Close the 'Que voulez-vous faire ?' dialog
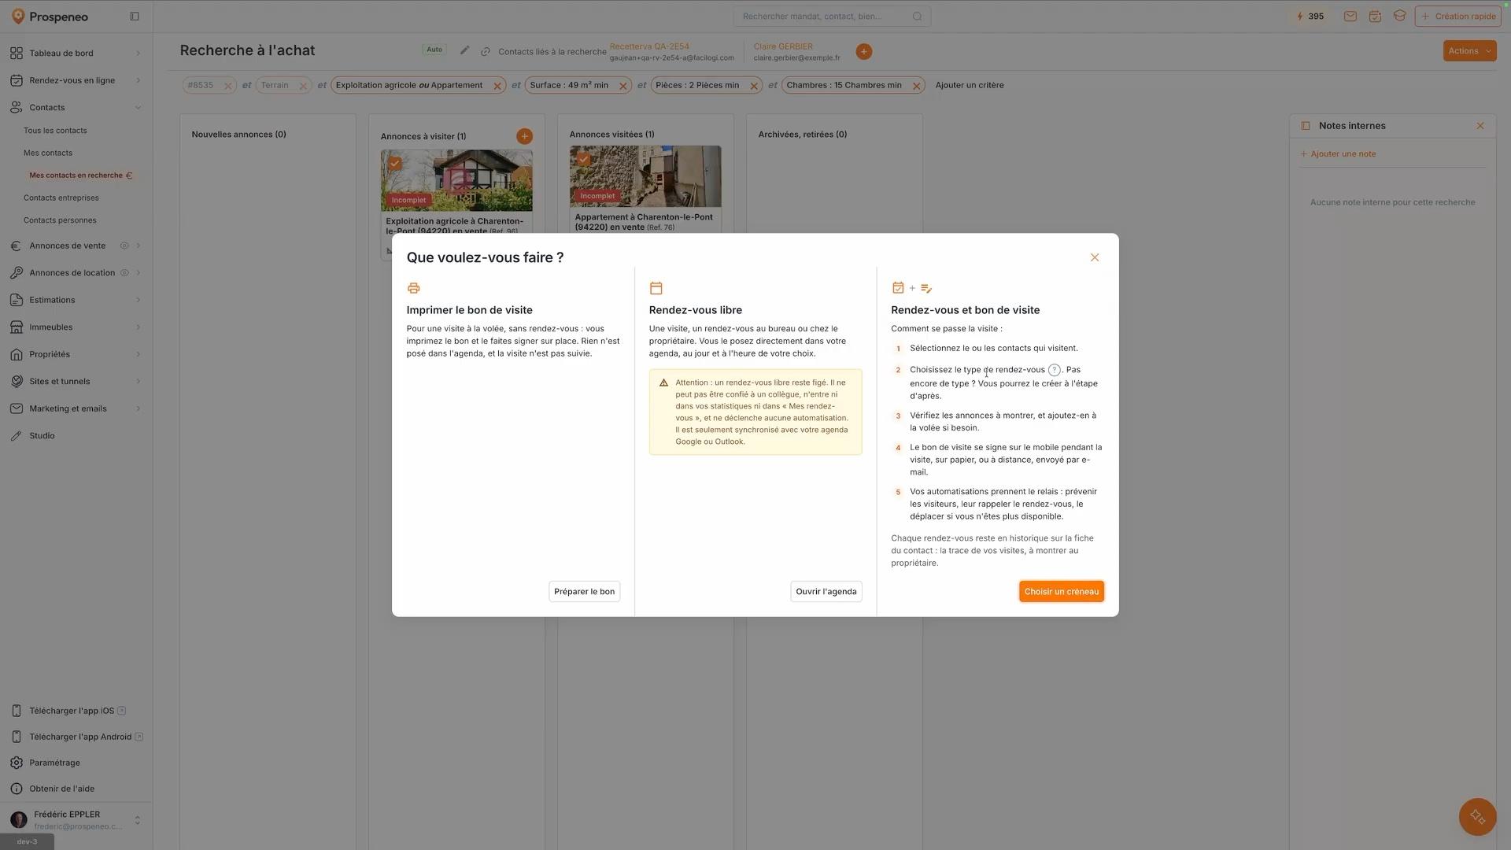This screenshot has width=1511, height=850. click(x=1094, y=257)
